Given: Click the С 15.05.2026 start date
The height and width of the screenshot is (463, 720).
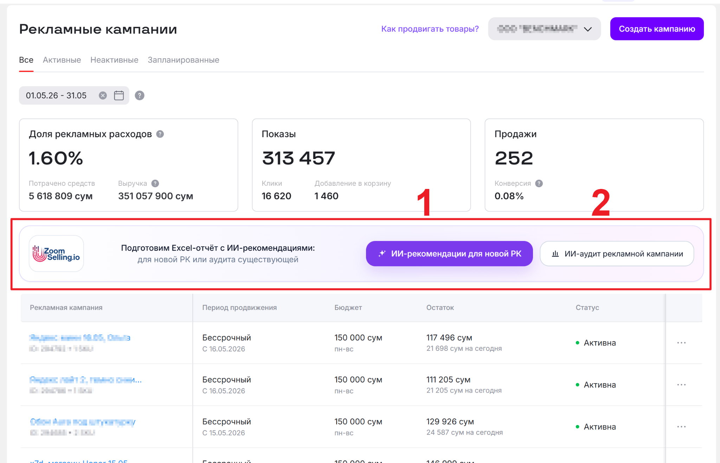Looking at the screenshot, I should point(224,433).
